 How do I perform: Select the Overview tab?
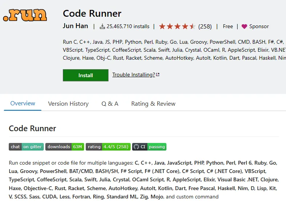(x=22, y=103)
